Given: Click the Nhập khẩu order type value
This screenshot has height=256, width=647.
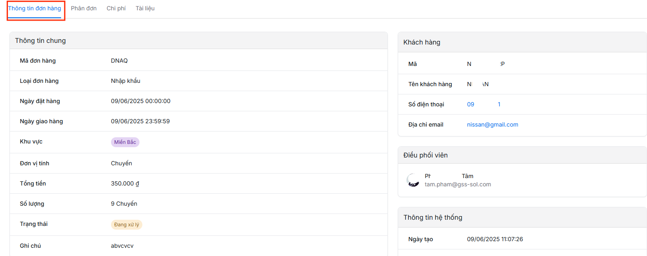Looking at the screenshot, I should [x=125, y=81].
